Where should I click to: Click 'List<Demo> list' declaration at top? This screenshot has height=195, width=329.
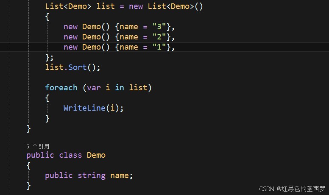click(80, 6)
